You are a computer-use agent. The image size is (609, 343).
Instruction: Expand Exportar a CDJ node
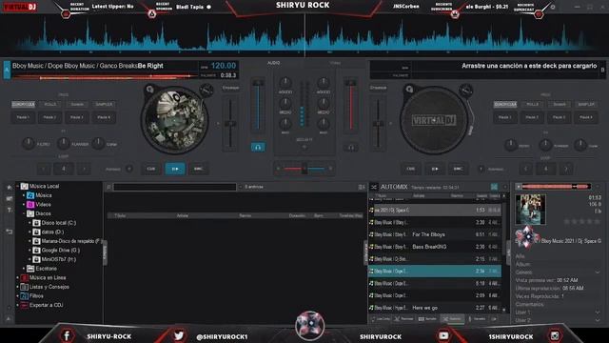(17, 305)
